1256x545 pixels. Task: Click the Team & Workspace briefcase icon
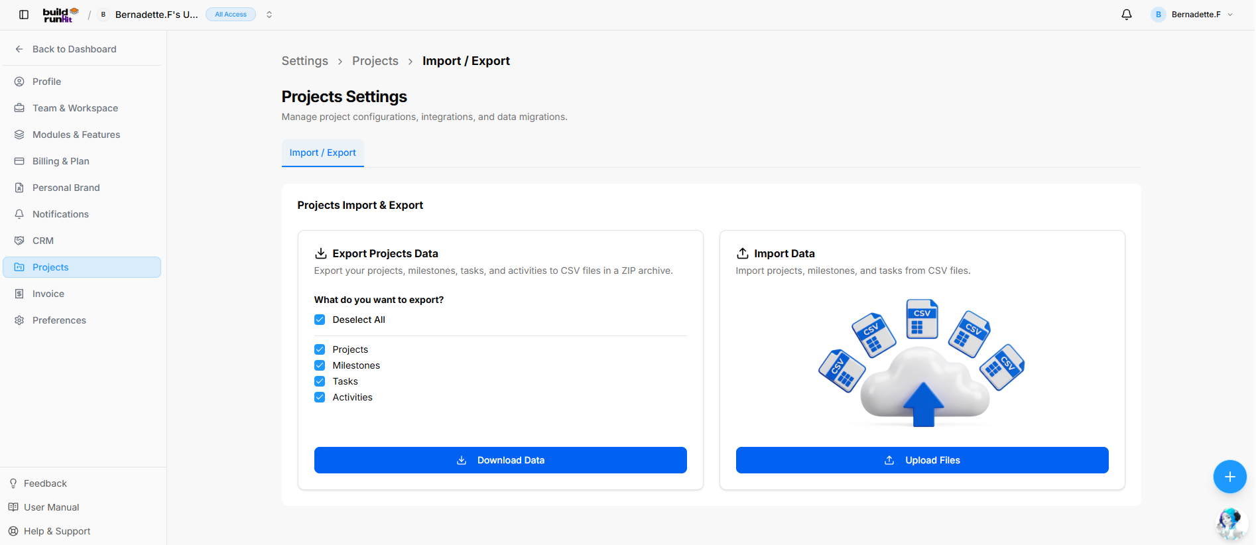[19, 108]
